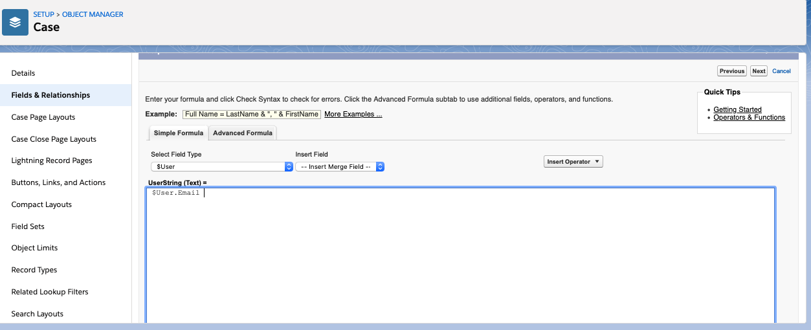Click the Next button
Image resolution: width=811 pixels, height=330 pixels.
[x=759, y=71]
